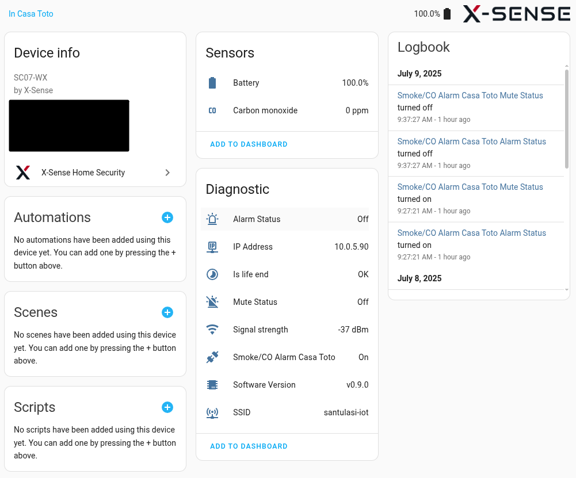This screenshot has width=576, height=478.
Task: Select the Is life end OK value
Action: coord(363,274)
